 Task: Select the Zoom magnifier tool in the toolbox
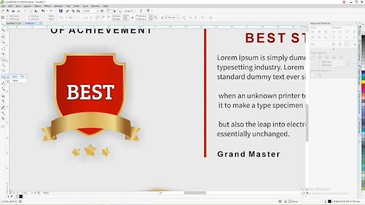[x=3, y=42]
